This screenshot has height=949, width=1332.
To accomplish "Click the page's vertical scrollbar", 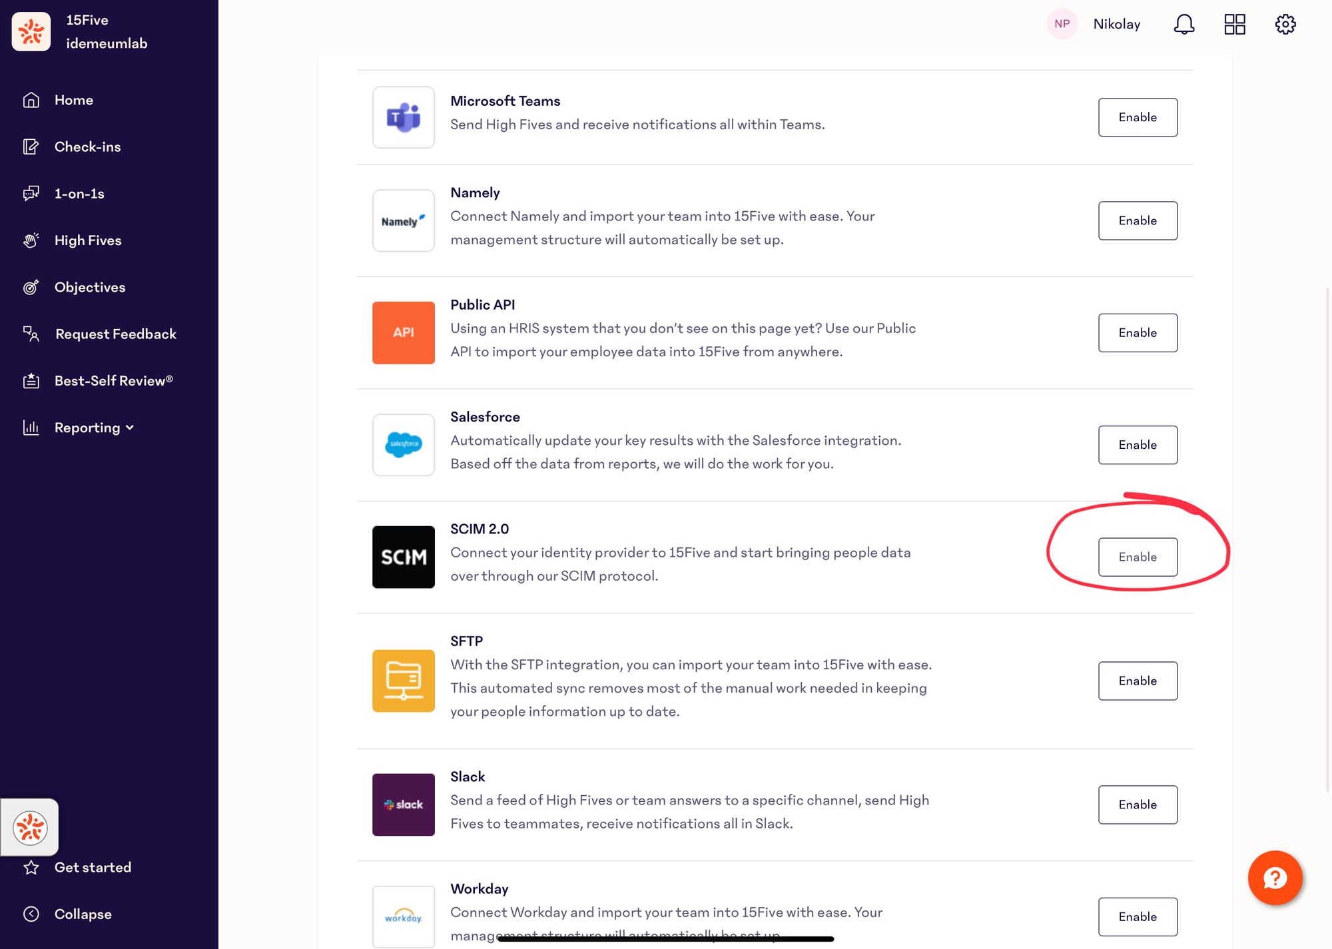I will [1327, 539].
